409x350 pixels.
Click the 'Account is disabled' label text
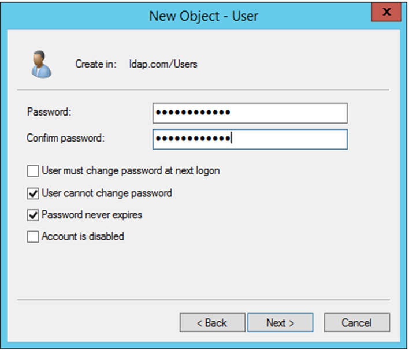click(83, 237)
